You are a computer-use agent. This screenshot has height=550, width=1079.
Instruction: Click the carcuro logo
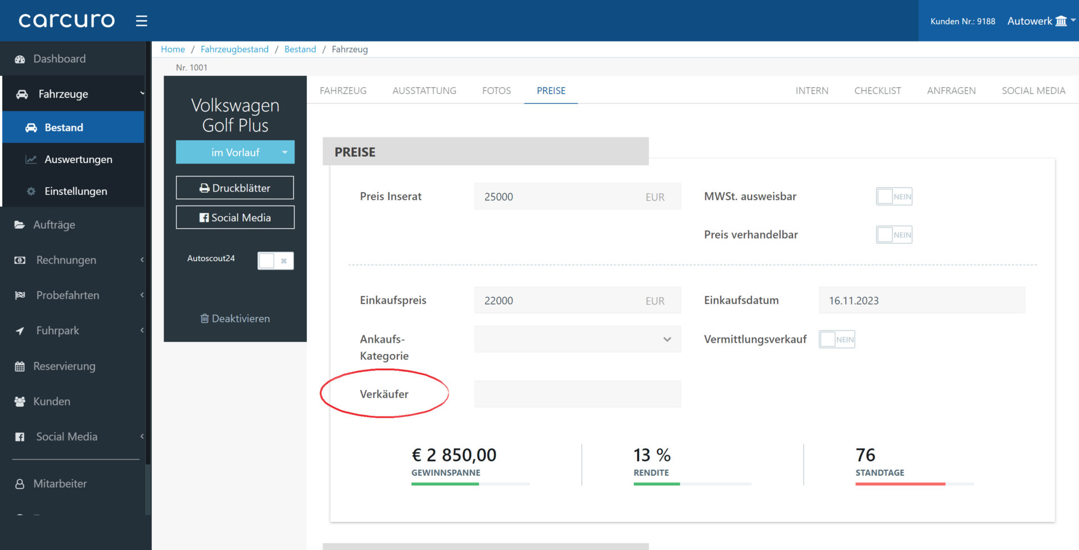(x=67, y=21)
